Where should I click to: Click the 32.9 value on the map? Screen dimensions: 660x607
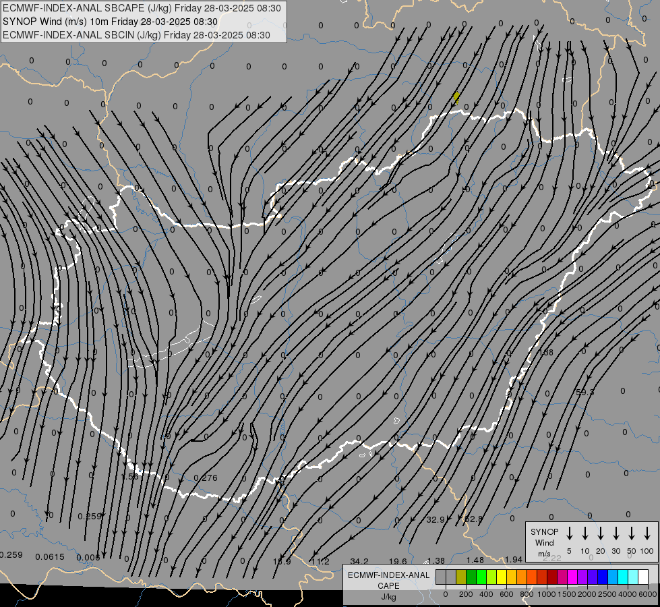pos(436,519)
